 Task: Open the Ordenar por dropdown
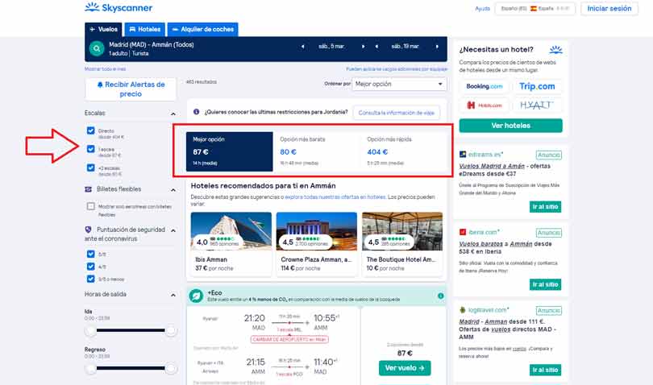pos(399,84)
